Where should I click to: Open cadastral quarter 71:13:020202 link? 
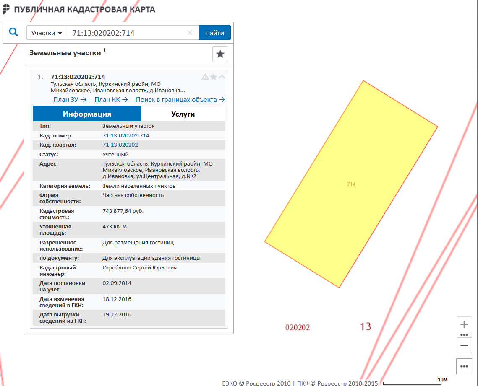120,145
